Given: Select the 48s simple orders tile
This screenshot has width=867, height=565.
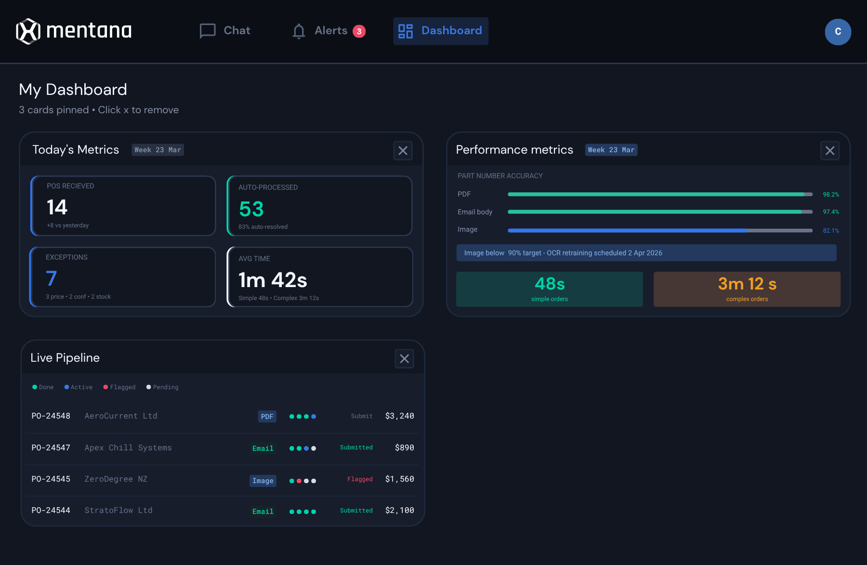Looking at the screenshot, I should point(550,289).
